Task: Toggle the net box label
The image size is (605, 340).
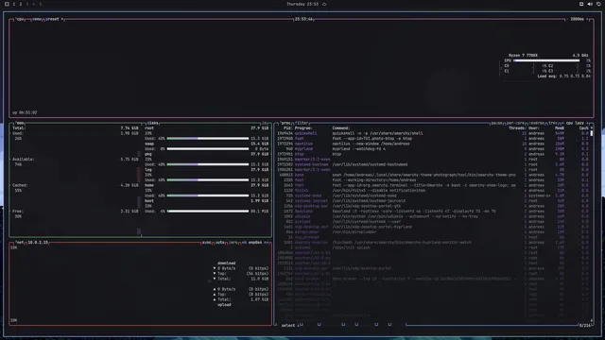Action: pyautogui.click(x=19, y=243)
